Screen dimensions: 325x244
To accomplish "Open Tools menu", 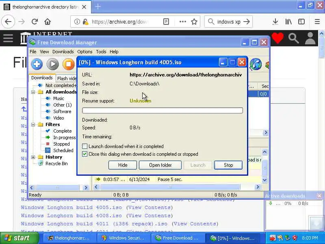I will click(101, 52).
